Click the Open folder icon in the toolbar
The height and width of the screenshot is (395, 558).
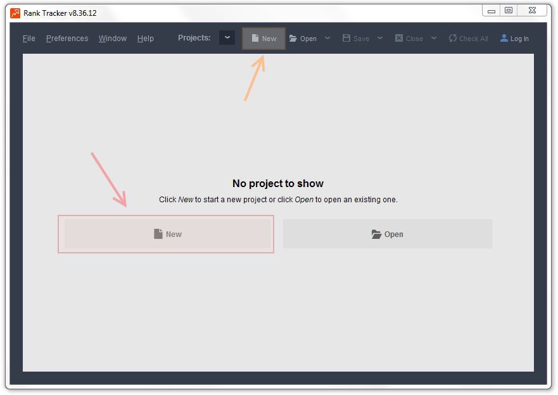click(293, 39)
